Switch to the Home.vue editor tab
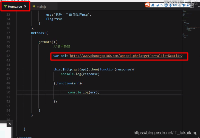The height and width of the screenshot is (138, 200). [x=15, y=6]
